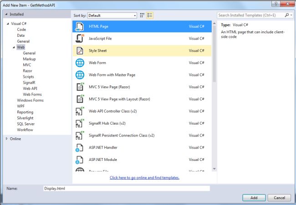Select the SQL Server category
Screen dimensions: 296x205
coord(26,124)
